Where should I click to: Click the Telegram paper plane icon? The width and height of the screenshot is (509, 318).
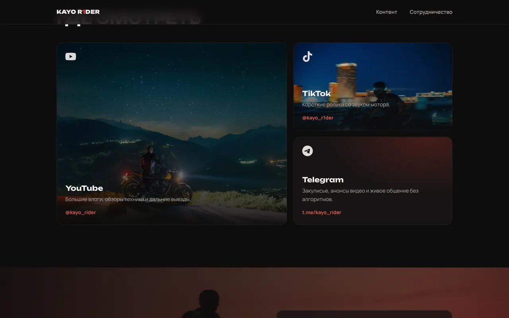point(307,151)
